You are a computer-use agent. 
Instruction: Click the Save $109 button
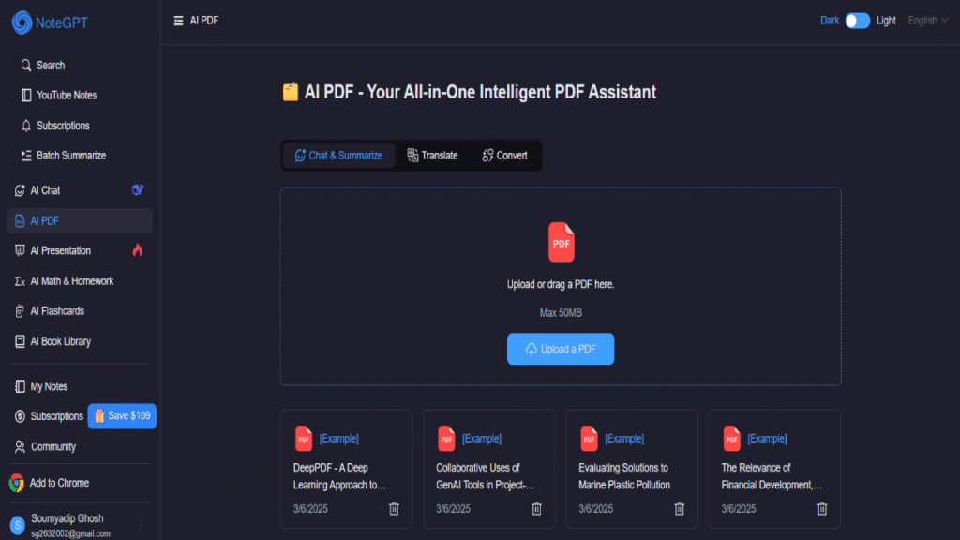click(122, 416)
